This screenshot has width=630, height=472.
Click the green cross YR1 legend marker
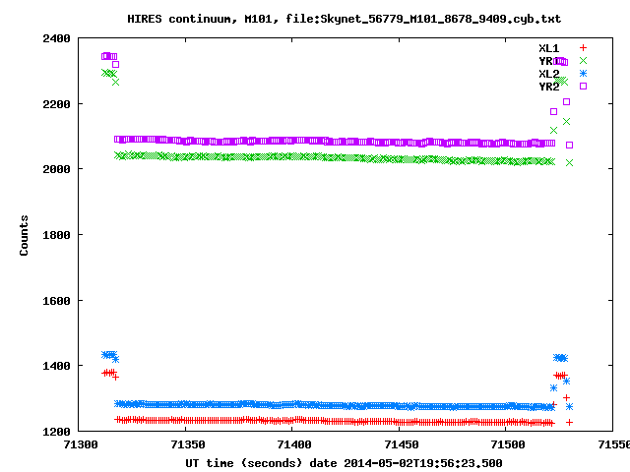pyautogui.click(x=583, y=61)
